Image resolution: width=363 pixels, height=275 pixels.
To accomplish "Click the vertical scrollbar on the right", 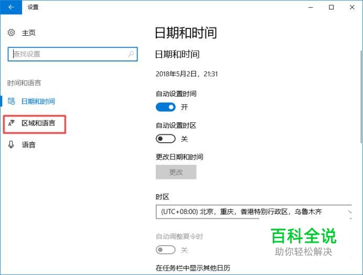I will [361, 97].
